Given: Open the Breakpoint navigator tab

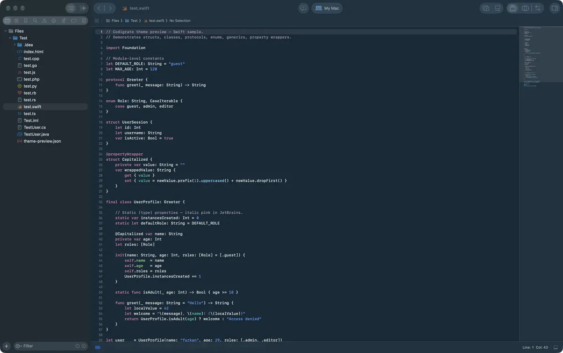Looking at the screenshot, I should 74,21.
